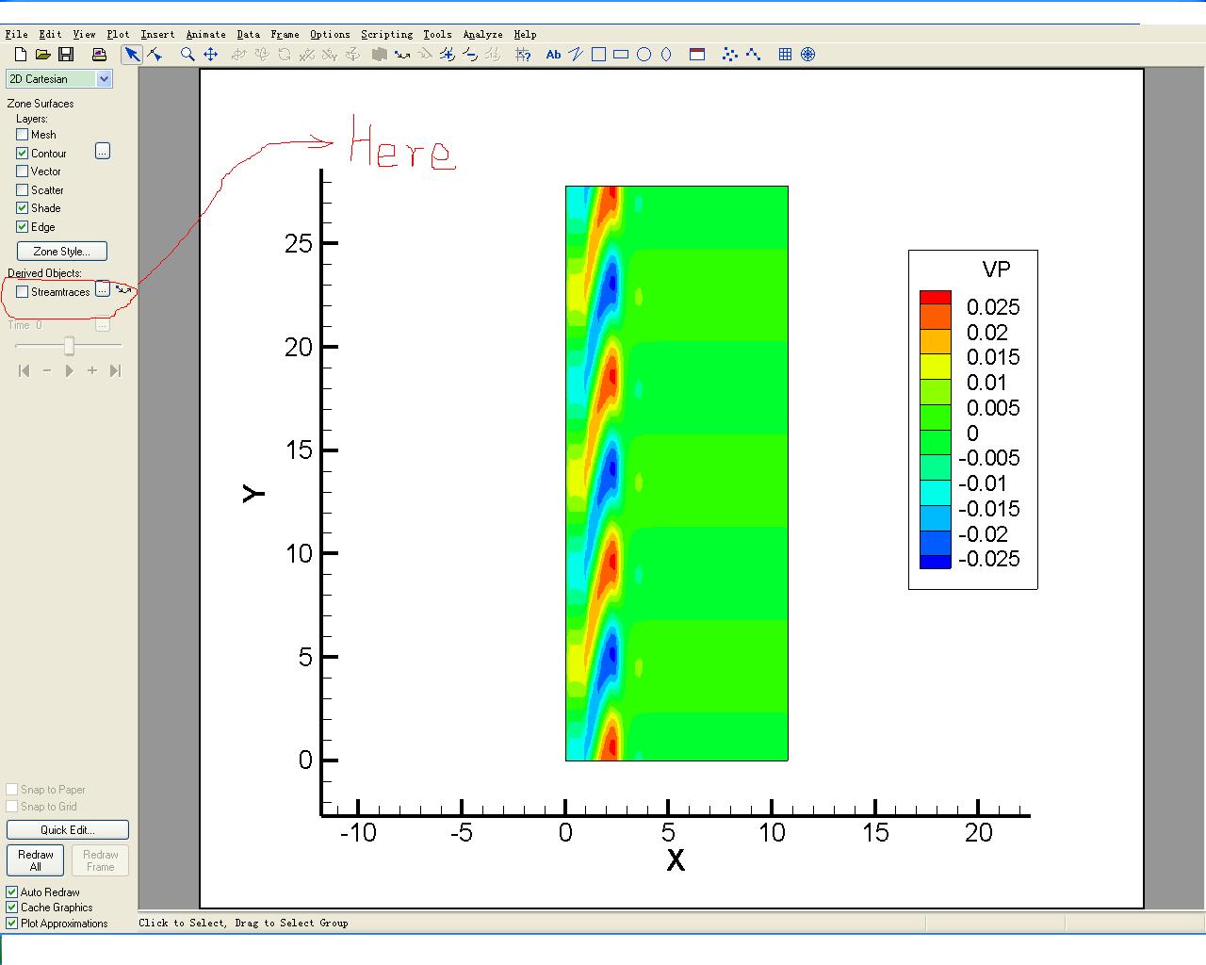Screen dimensions: 1206x965
Task: Click the Redraw All button
Action: tap(36, 860)
